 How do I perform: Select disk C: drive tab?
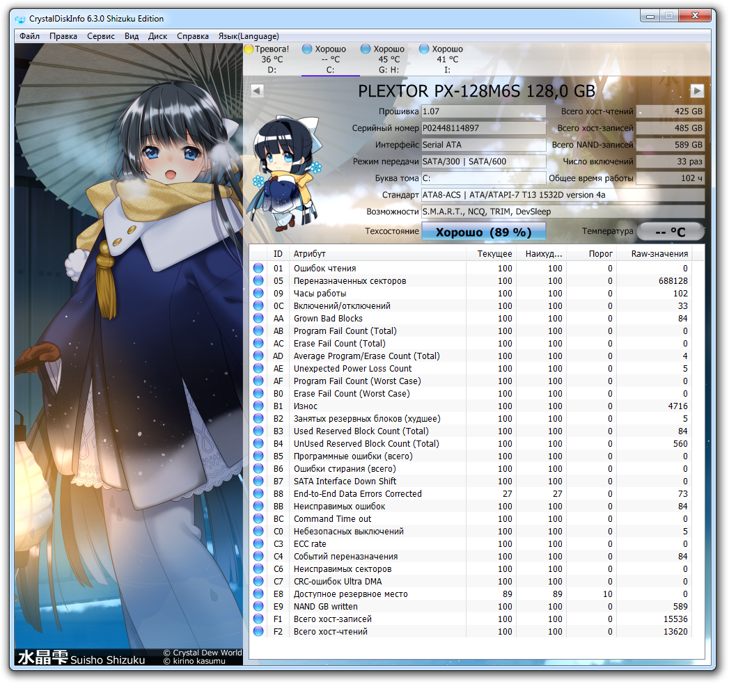(x=330, y=59)
